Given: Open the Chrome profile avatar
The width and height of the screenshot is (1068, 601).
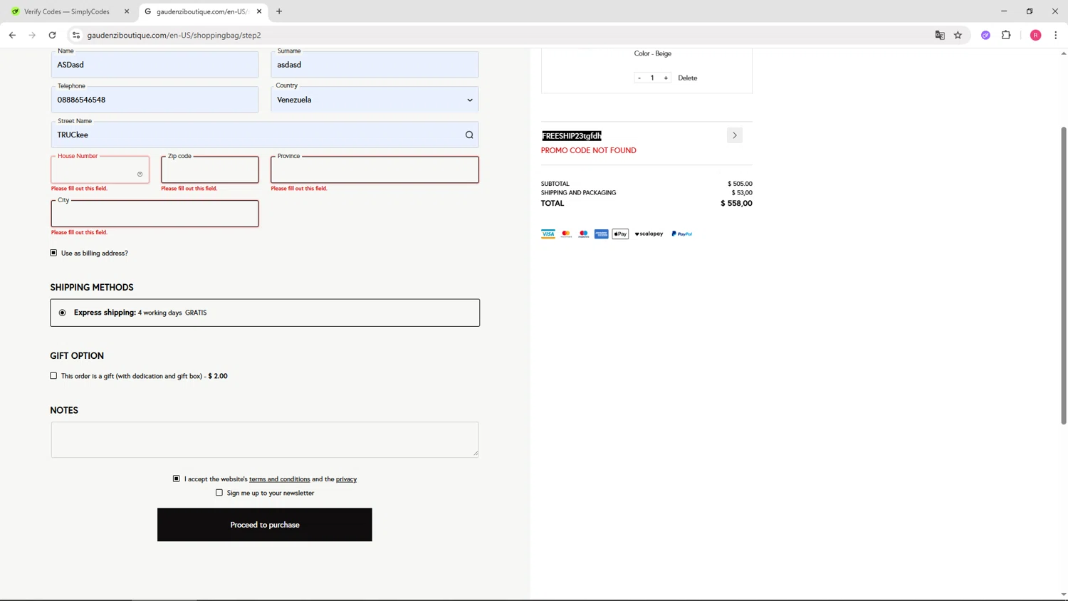Looking at the screenshot, I should click(x=1036, y=35).
